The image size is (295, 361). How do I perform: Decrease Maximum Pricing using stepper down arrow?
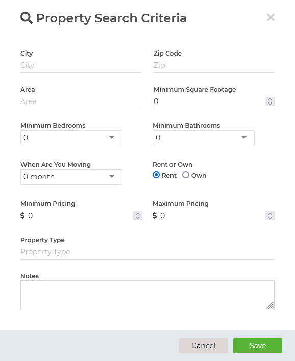[x=270, y=218]
